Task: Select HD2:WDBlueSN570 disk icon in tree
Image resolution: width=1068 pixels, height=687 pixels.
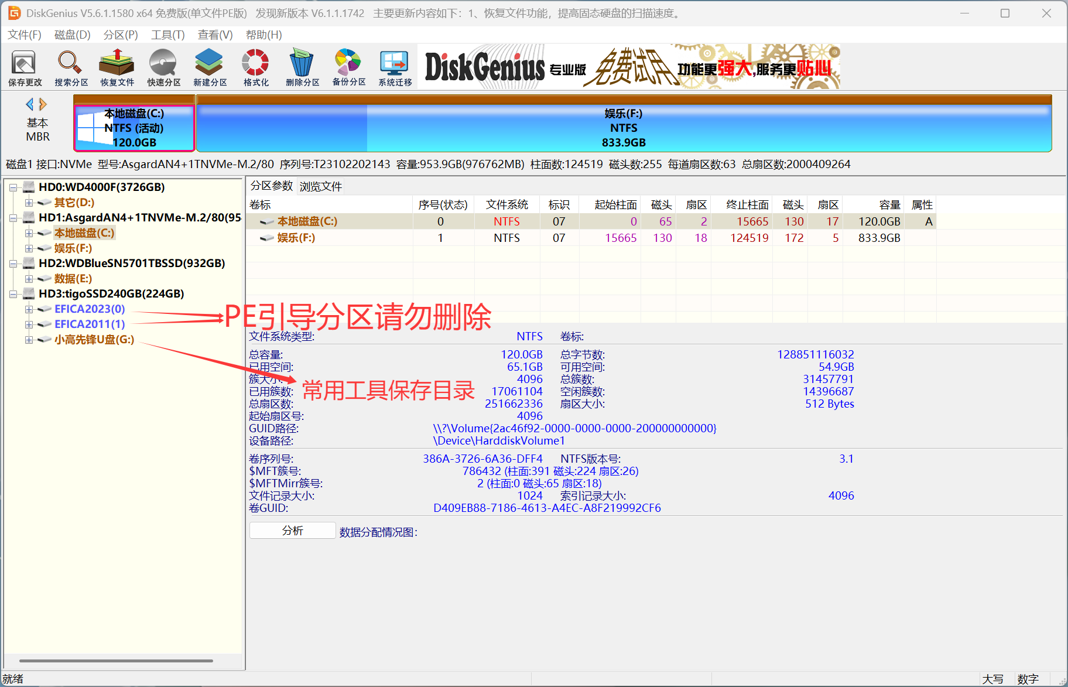Action: (x=29, y=264)
